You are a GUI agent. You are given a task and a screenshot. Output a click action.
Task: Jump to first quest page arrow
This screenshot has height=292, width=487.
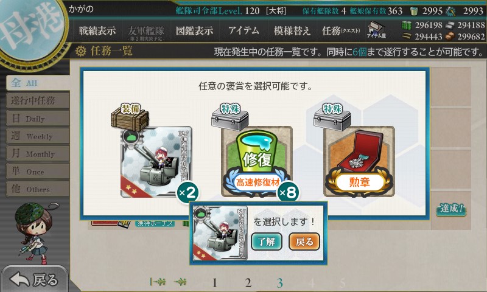(158, 282)
